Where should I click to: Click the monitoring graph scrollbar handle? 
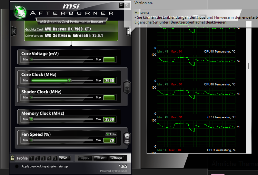pyautogui.click(x=248, y=66)
